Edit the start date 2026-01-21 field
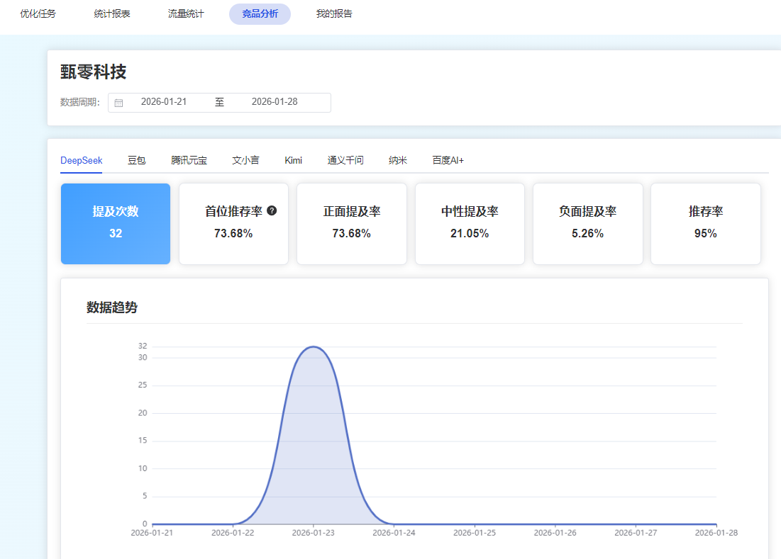 click(x=164, y=102)
